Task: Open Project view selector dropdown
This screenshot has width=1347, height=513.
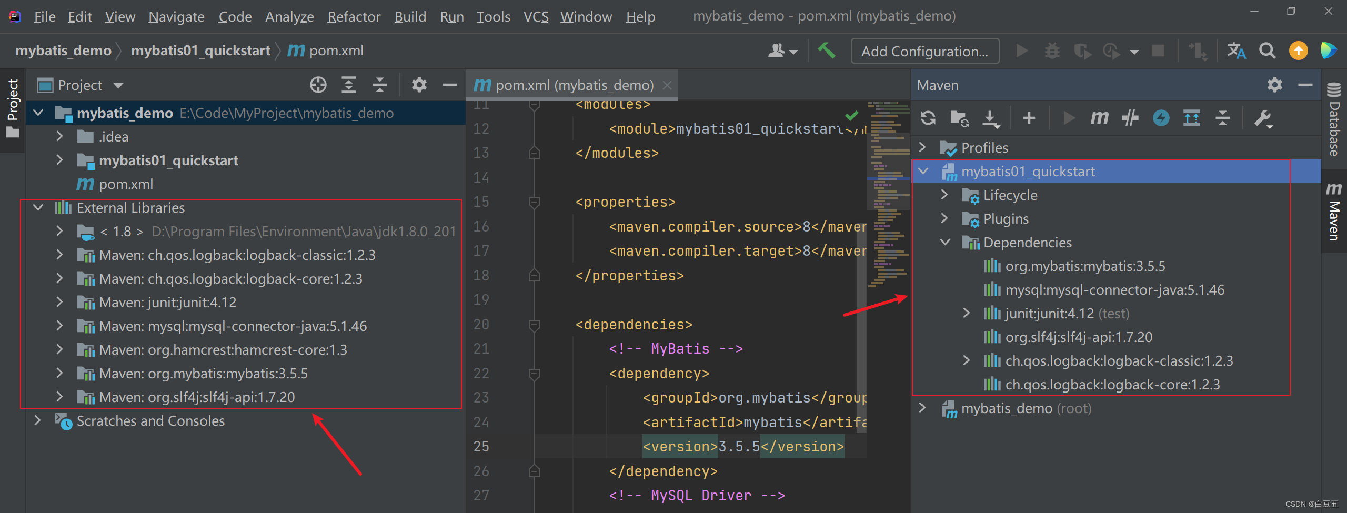Action: tap(81, 85)
